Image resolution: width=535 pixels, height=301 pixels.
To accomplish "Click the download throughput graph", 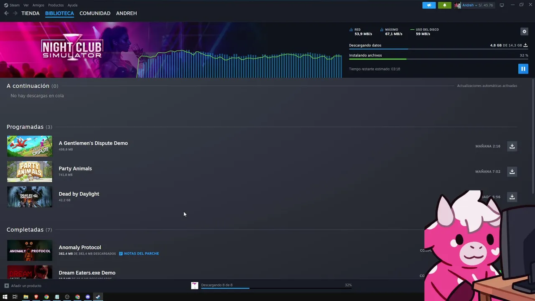I will [x=239, y=64].
